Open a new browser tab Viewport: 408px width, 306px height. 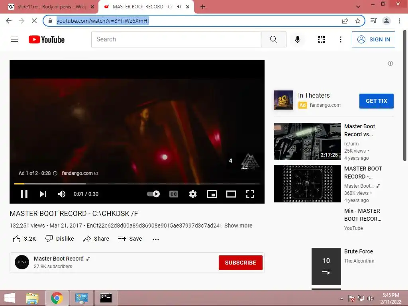[203, 7]
